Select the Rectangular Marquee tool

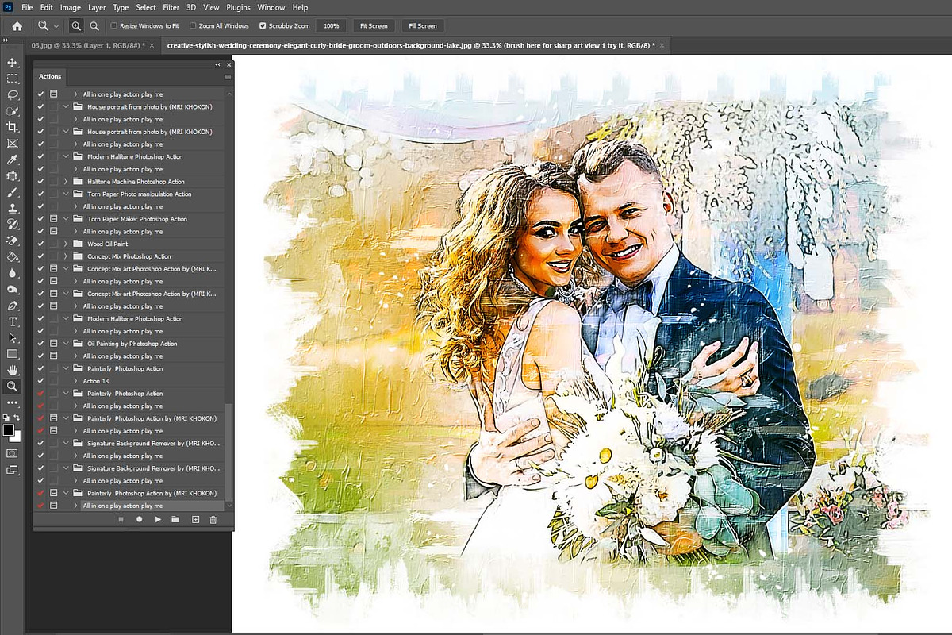12,79
